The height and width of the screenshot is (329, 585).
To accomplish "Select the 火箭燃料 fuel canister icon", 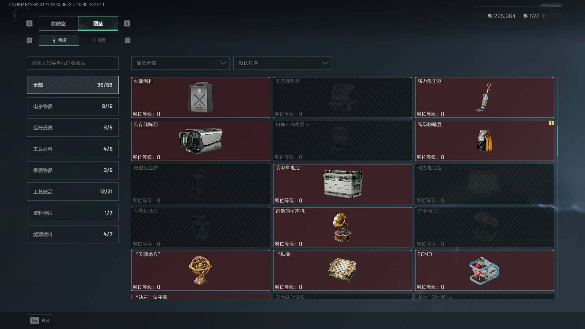I will [200, 97].
